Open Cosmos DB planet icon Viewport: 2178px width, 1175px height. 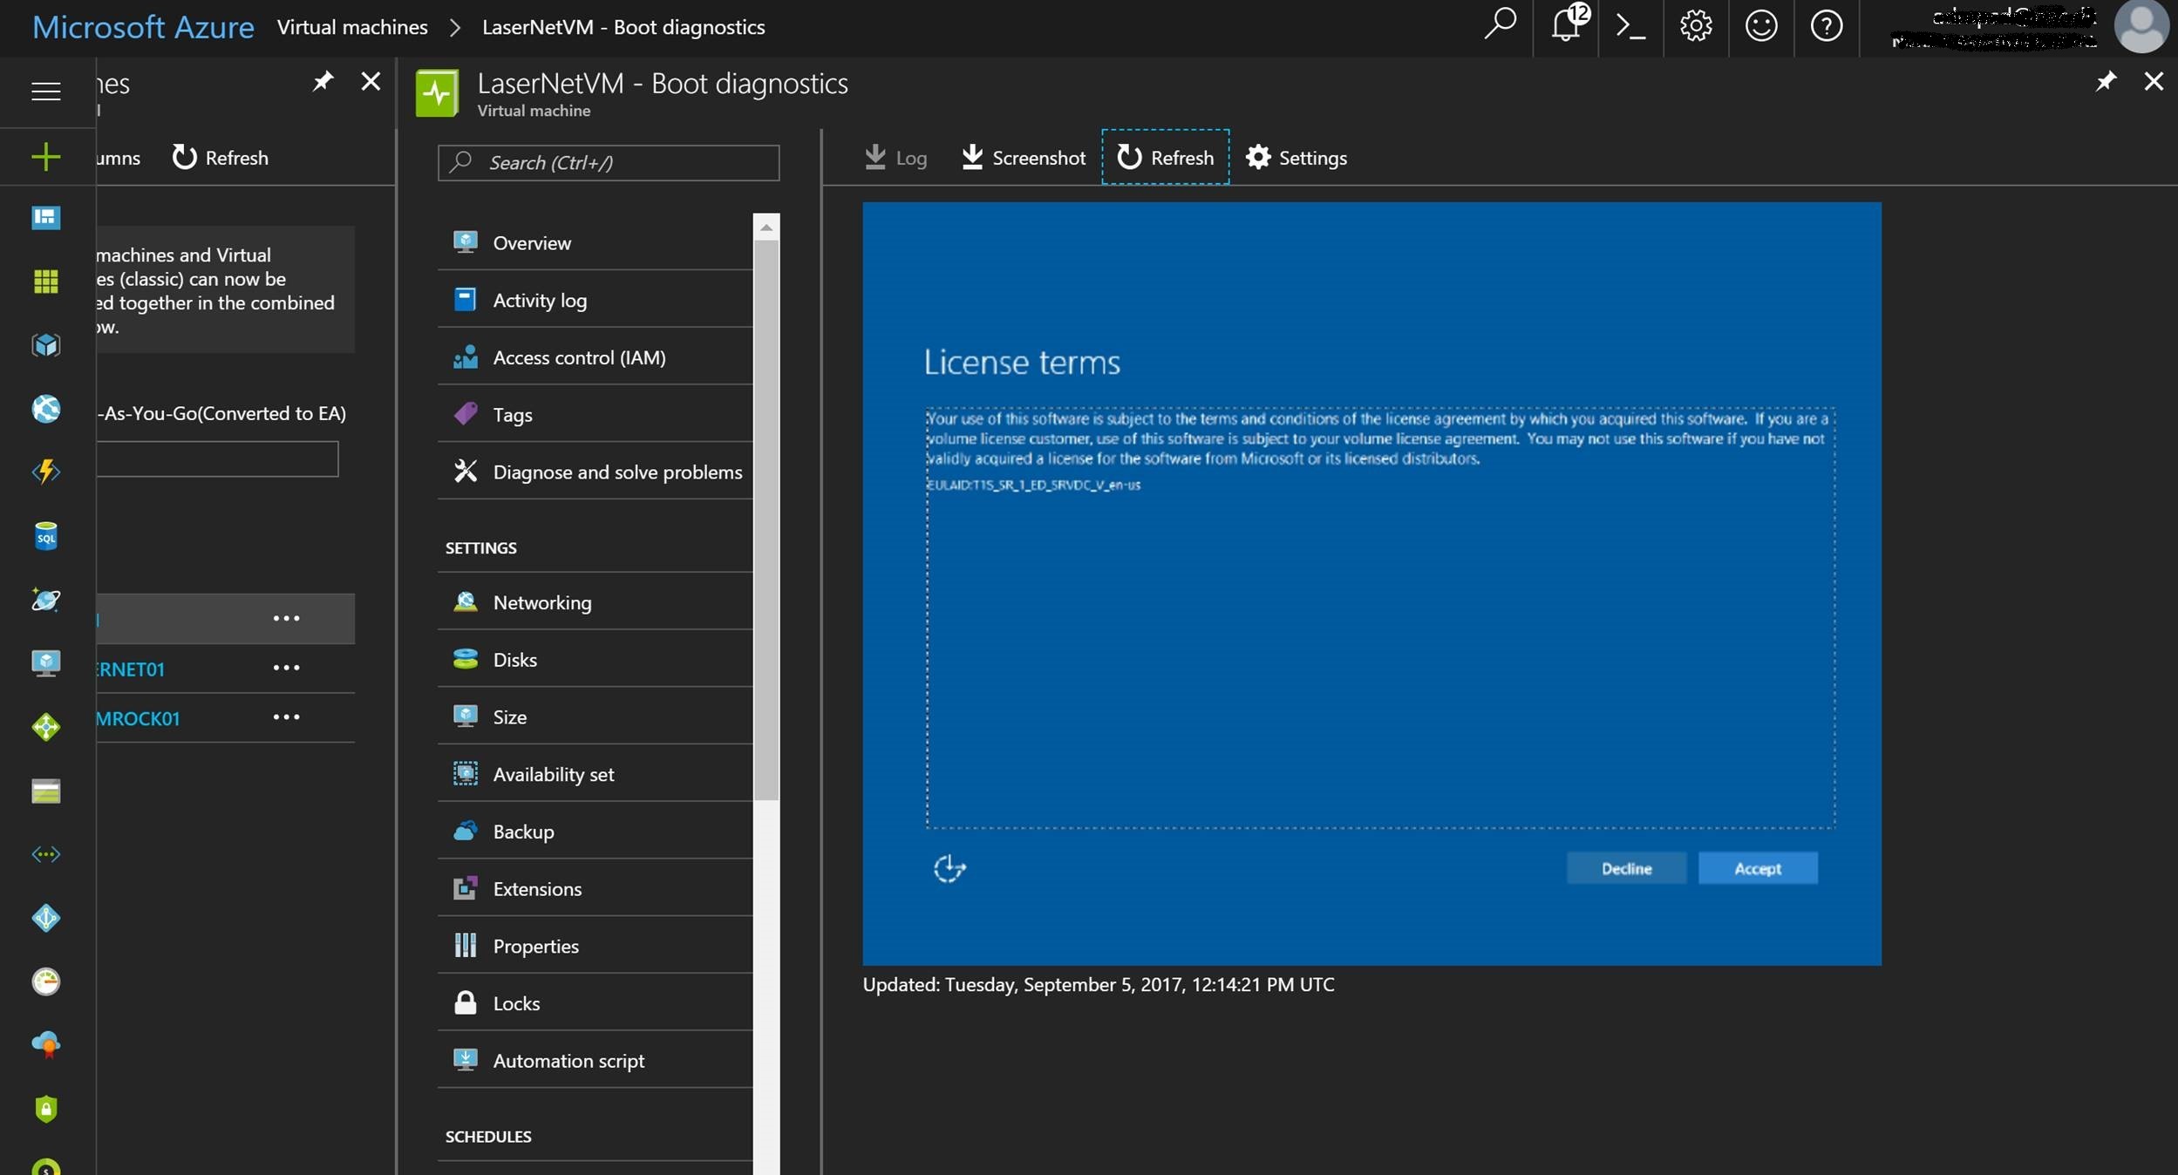pyautogui.click(x=46, y=600)
